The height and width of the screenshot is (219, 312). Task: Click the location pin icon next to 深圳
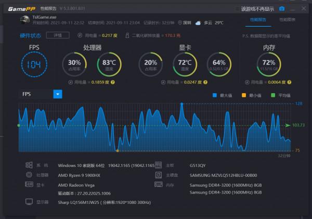tap(180, 23)
